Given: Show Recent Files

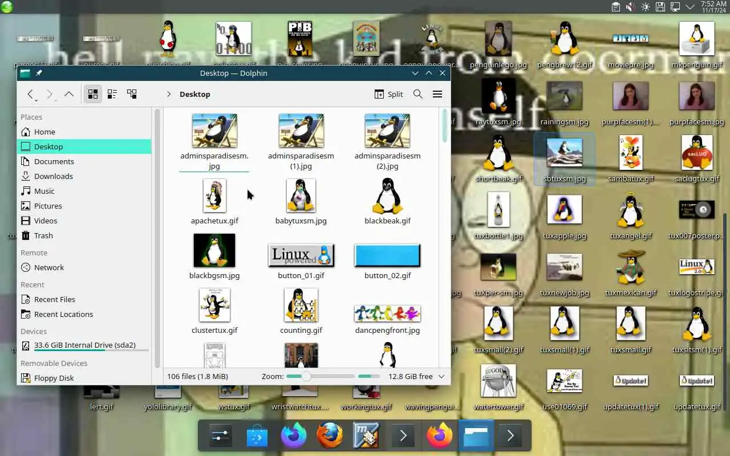Looking at the screenshot, I should [84, 299].
